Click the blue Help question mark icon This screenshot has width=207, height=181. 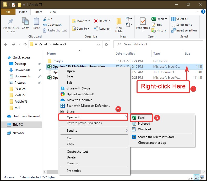click(203, 12)
